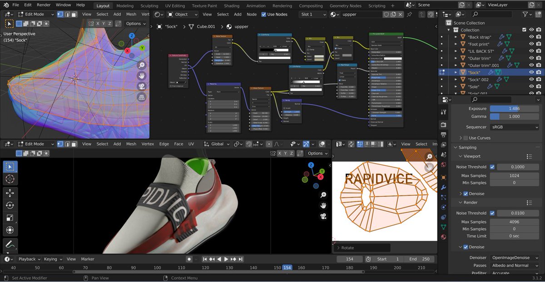Open Options in lower viewport header

[x=317, y=153]
